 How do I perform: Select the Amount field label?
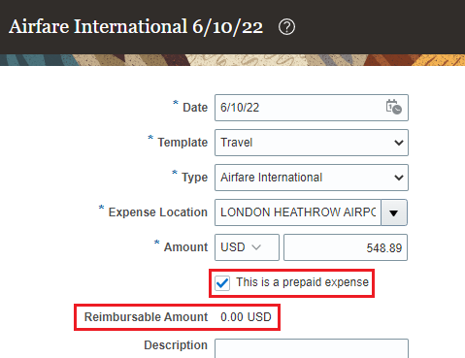point(185,247)
